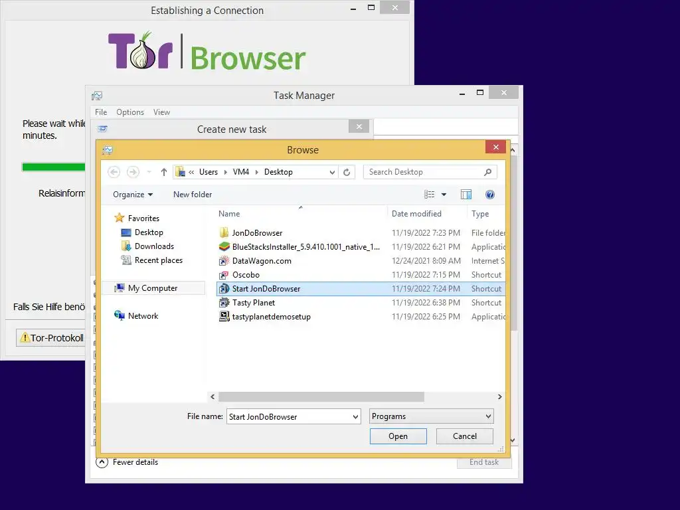The height and width of the screenshot is (510, 680).
Task: Click DataWagon.com date 12/24/2021 8:09 AM
Action: (x=426, y=260)
